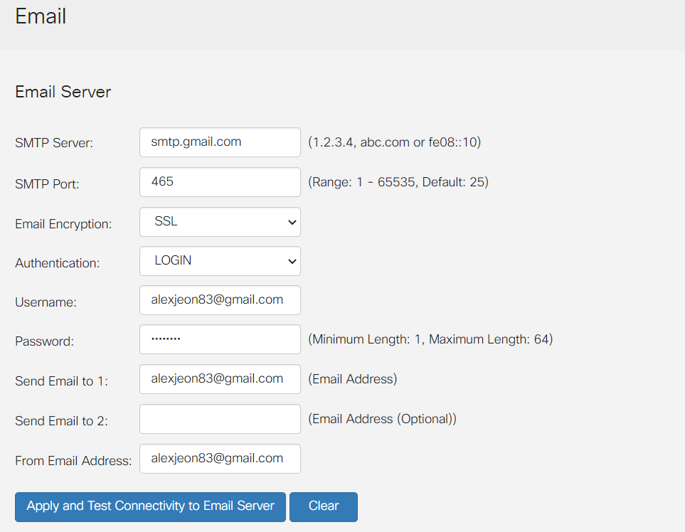Click the port range hint text
The width and height of the screenshot is (685, 532).
(x=398, y=182)
